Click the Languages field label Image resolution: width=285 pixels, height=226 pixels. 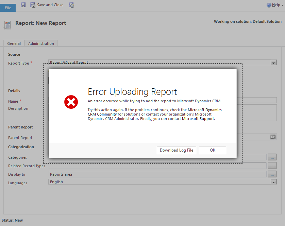click(18, 183)
